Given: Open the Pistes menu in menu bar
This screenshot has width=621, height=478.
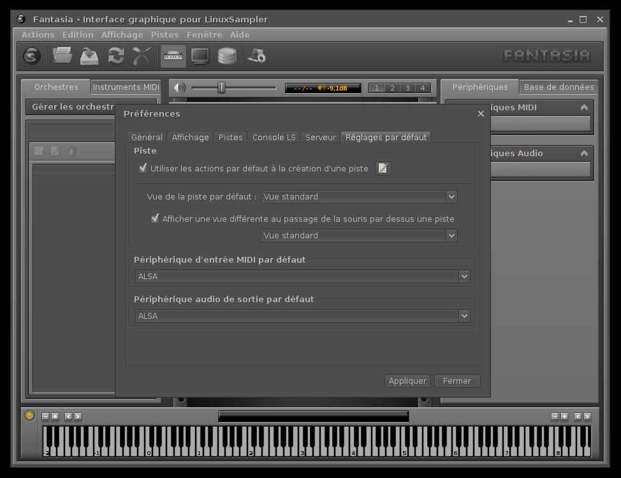Looking at the screenshot, I should (x=164, y=35).
